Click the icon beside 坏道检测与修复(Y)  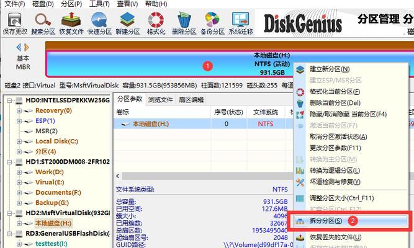click(x=300, y=182)
